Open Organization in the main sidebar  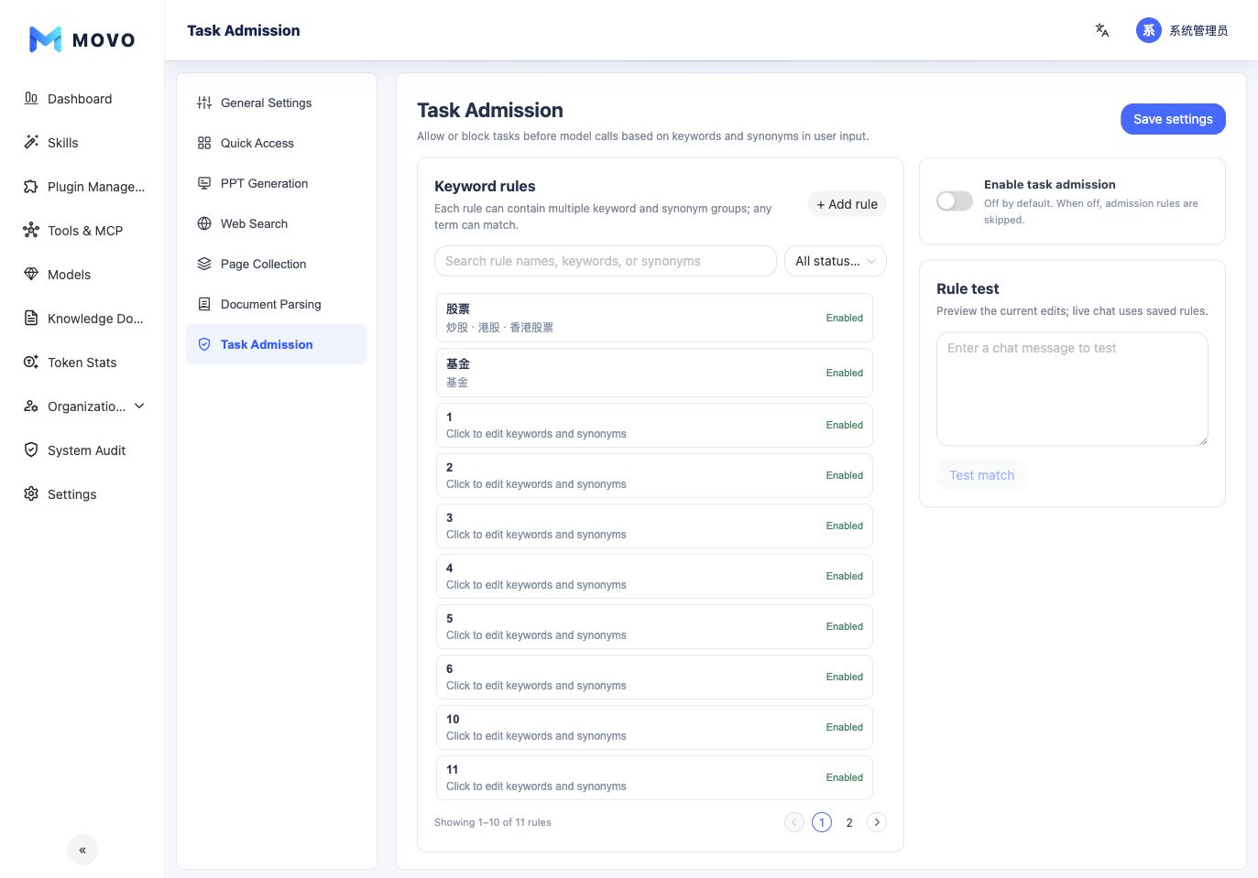(x=82, y=406)
